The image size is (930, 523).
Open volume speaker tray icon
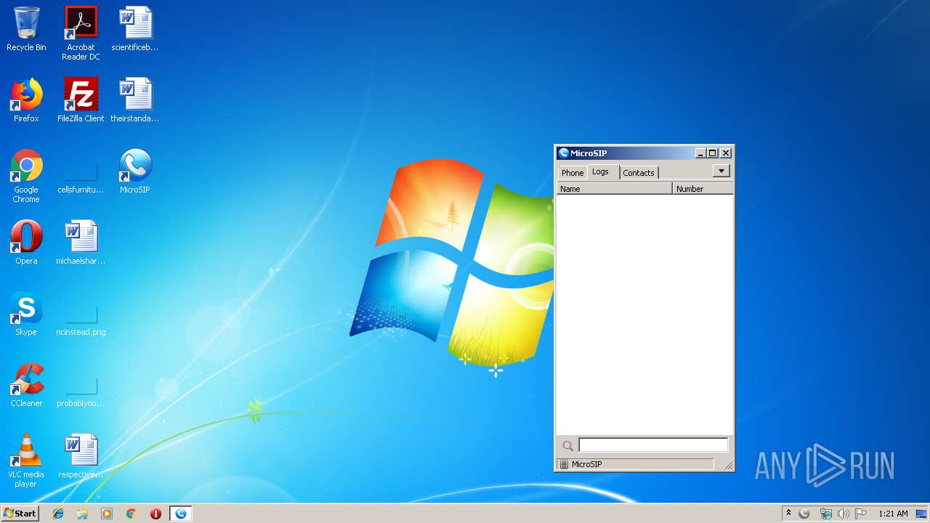[x=843, y=514]
